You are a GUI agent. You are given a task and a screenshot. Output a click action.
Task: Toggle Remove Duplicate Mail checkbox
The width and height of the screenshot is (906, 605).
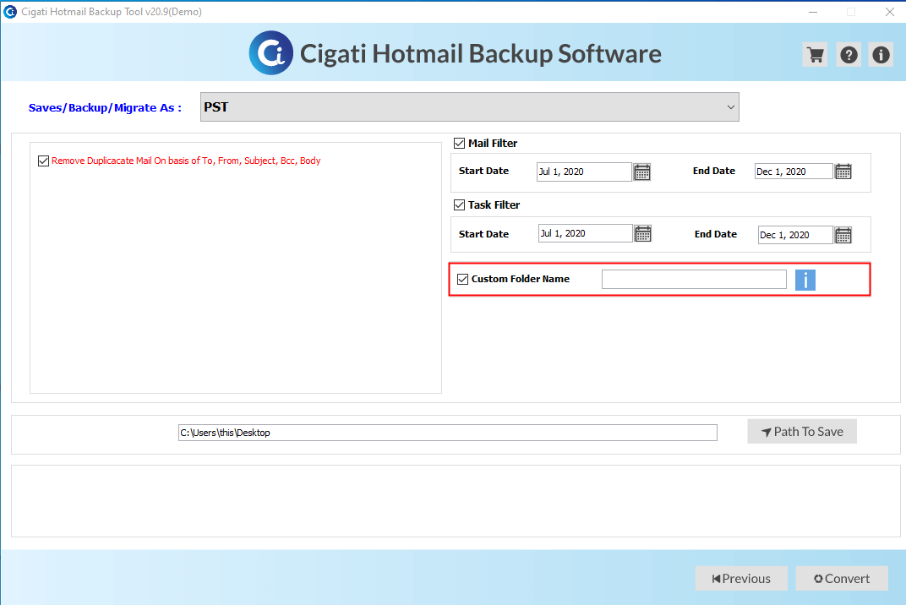pos(43,161)
